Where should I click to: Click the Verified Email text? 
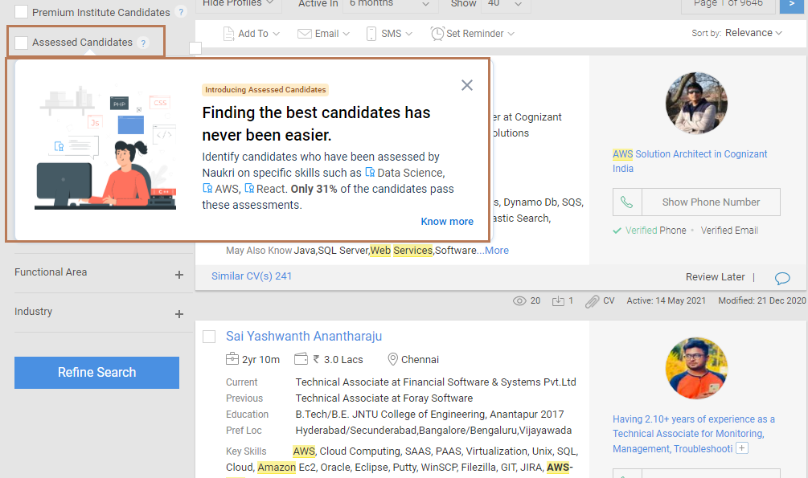pyautogui.click(x=729, y=231)
